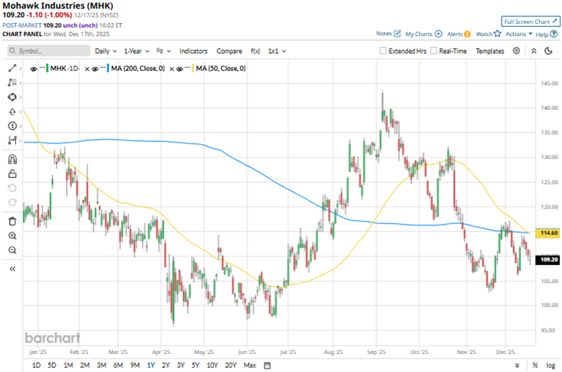Focus the Symbol search field
The height and width of the screenshot is (372, 562).
(49, 51)
